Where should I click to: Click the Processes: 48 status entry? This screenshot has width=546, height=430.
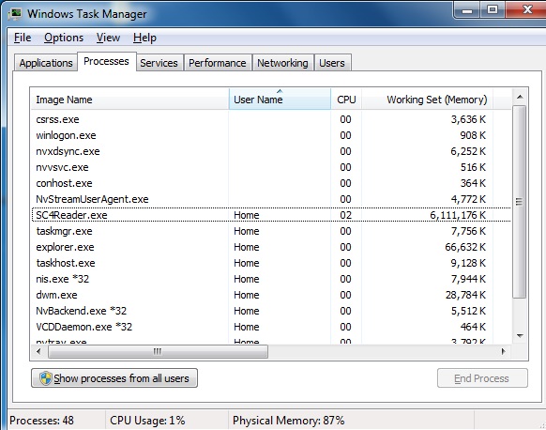click(x=41, y=421)
